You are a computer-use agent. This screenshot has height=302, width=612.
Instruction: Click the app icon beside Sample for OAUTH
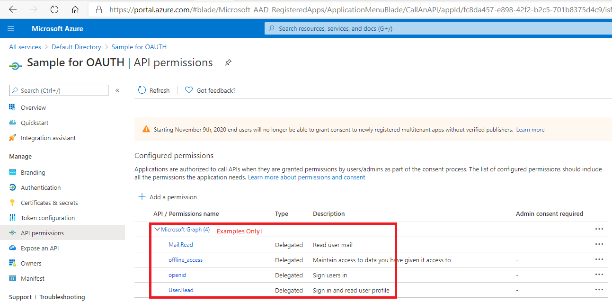click(x=15, y=65)
